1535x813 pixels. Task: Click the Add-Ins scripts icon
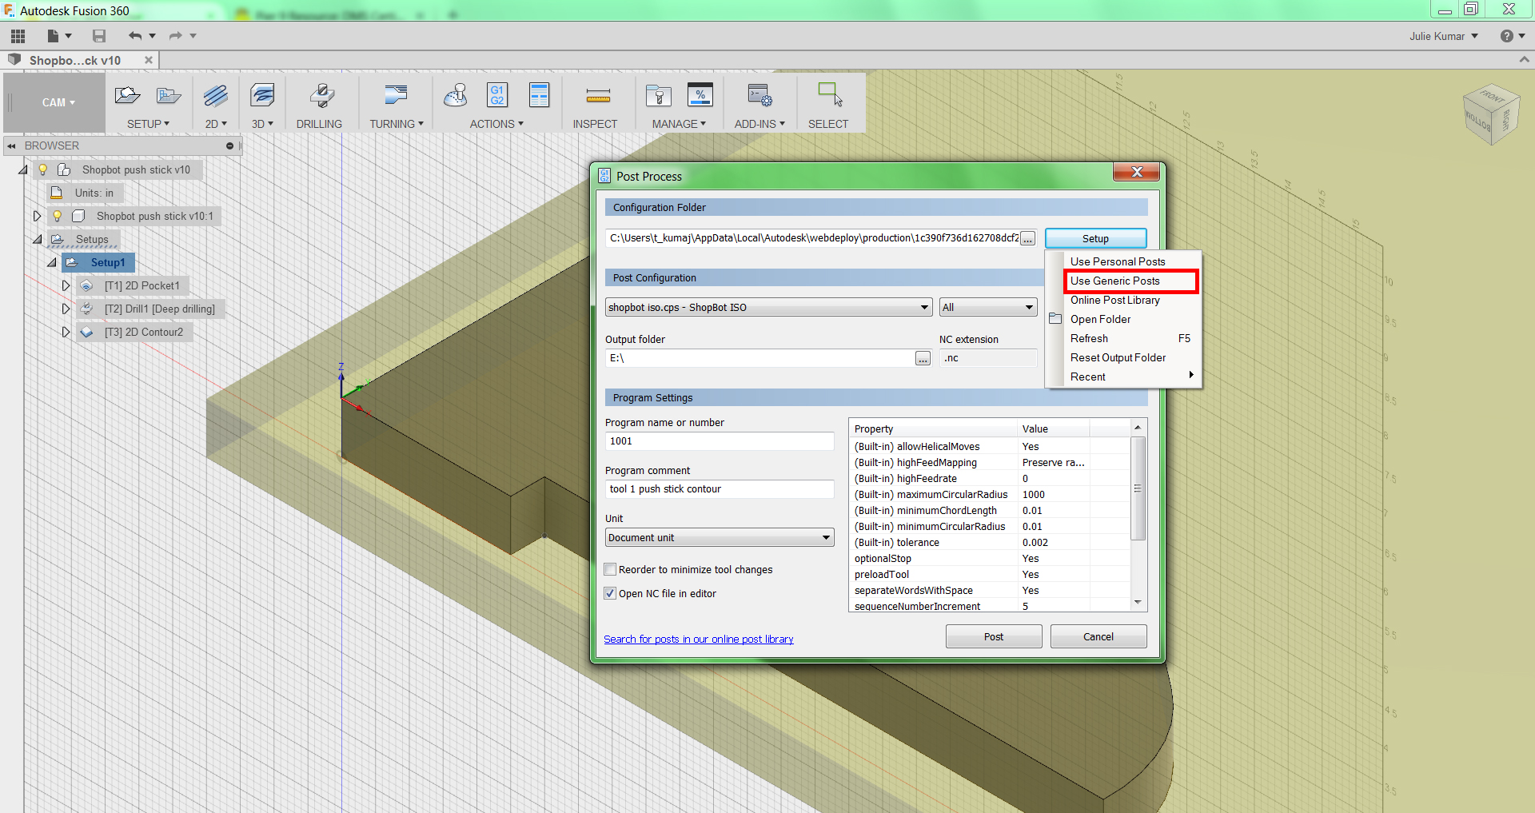(x=760, y=96)
